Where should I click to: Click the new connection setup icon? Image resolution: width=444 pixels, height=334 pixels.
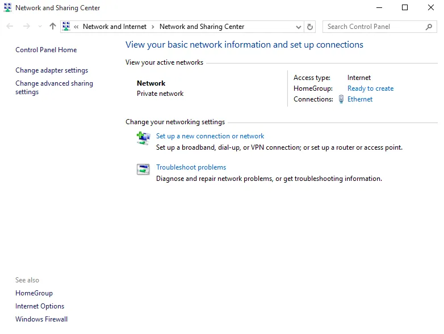(x=143, y=138)
